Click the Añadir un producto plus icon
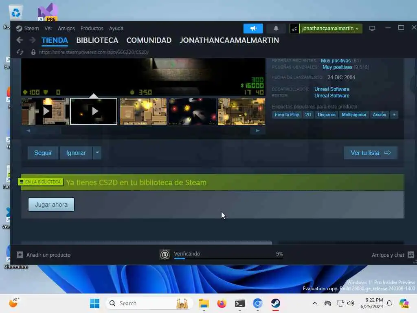The image size is (417, 313). [x=20, y=255]
